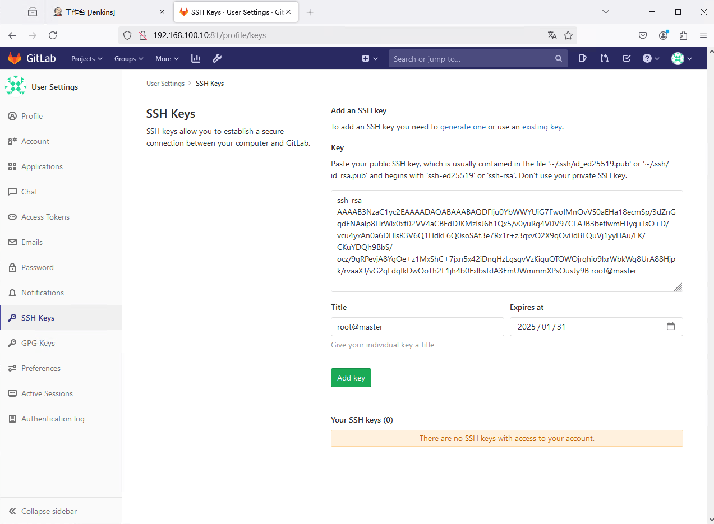Open the issues icon in top bar
Viewport: 714px width, 524px height.
(x=582, y=58)
